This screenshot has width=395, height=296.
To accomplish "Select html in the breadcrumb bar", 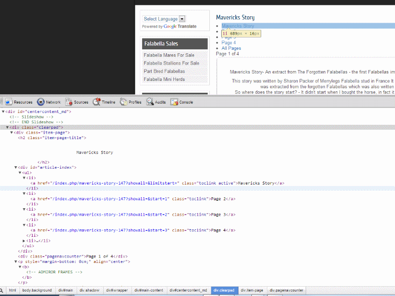I will tap(12, 290).
